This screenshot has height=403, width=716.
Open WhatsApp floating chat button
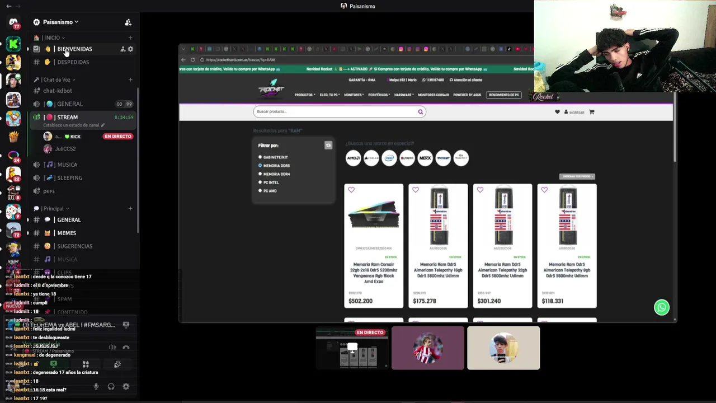point(662,307)
